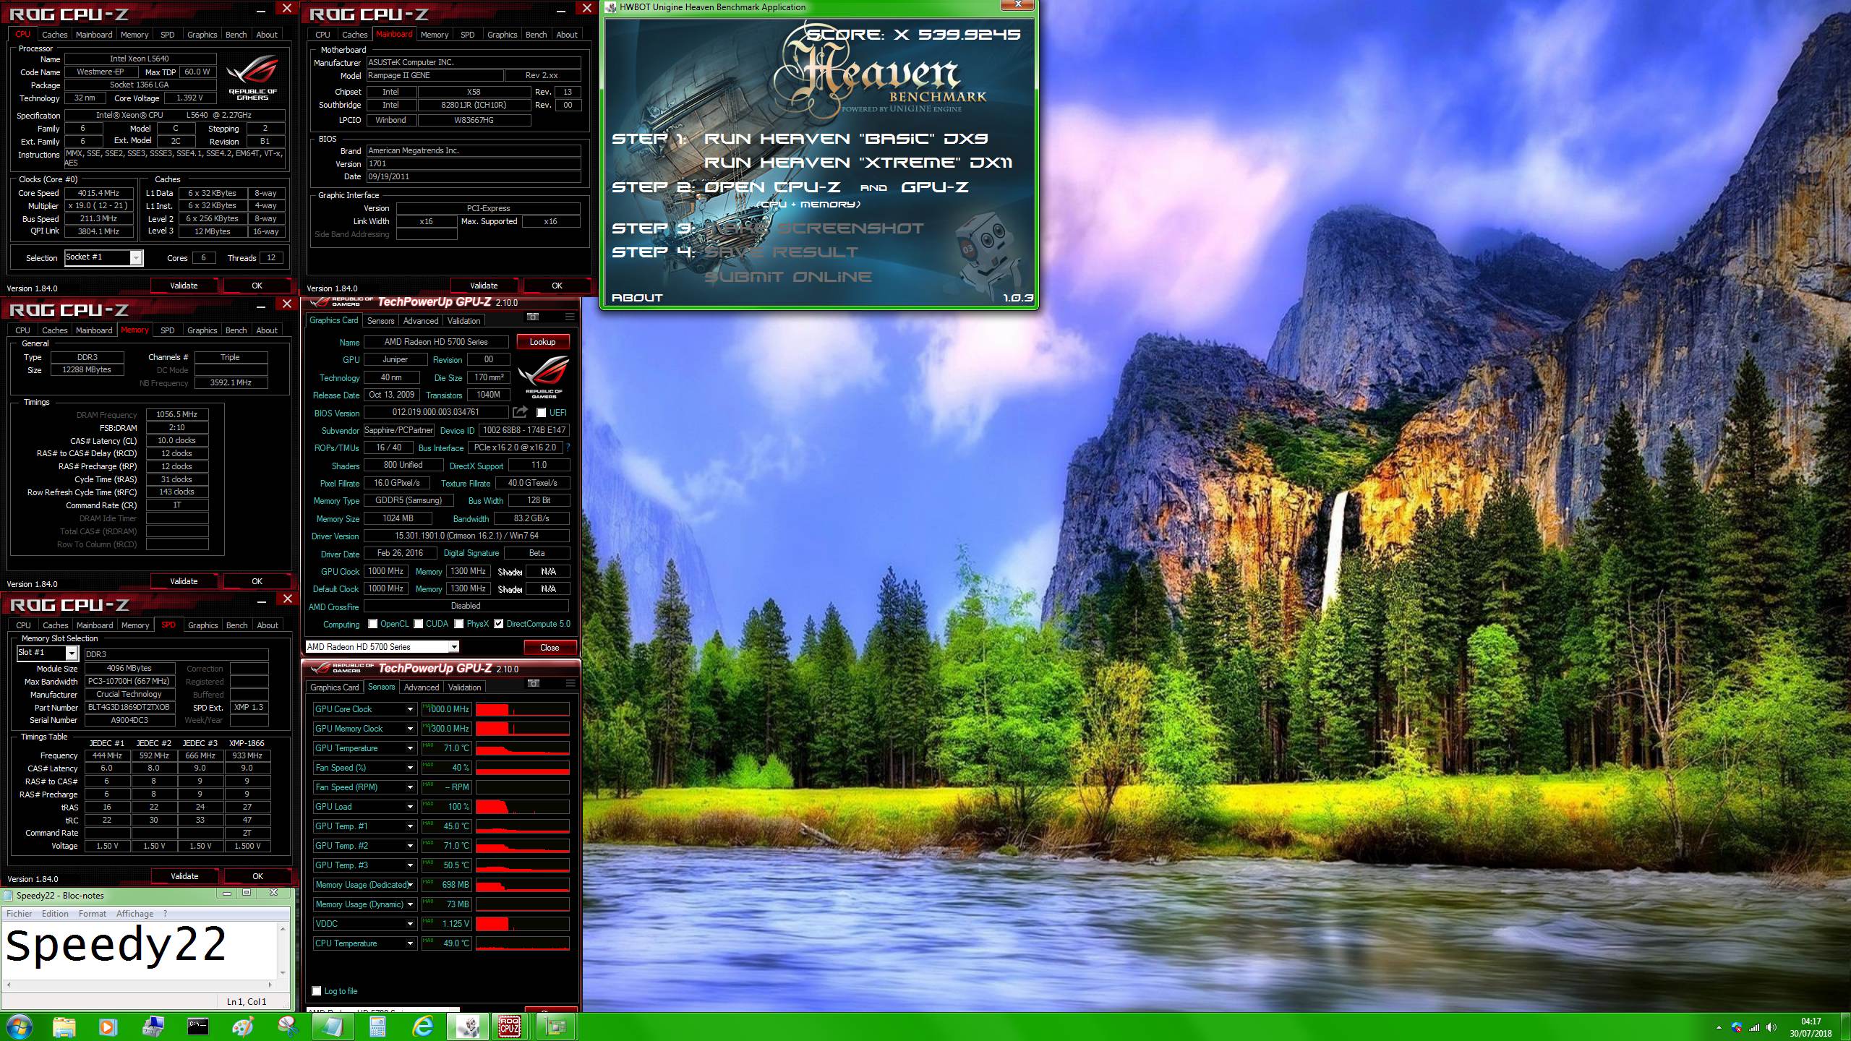Open Graphics tab in the CPU-Z SPD window
Viewport: 1851px width, 1041px height.
tap(202, 625)
